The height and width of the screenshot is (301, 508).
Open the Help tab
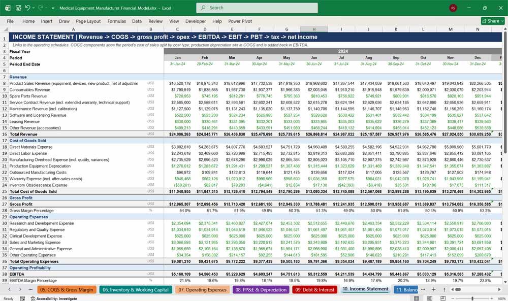(217, 21)
